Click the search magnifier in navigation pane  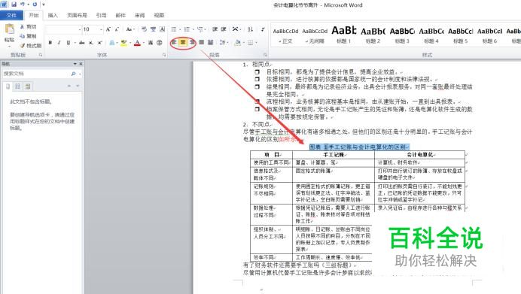tap(73, 74)
